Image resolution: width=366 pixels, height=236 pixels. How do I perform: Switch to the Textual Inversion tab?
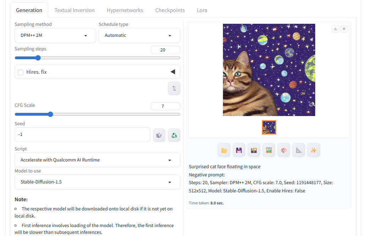75,10
